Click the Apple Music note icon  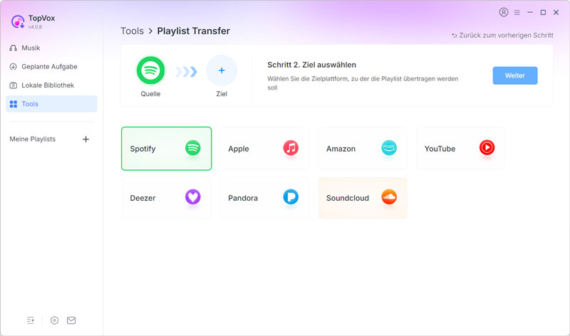(x=291, y=147)
